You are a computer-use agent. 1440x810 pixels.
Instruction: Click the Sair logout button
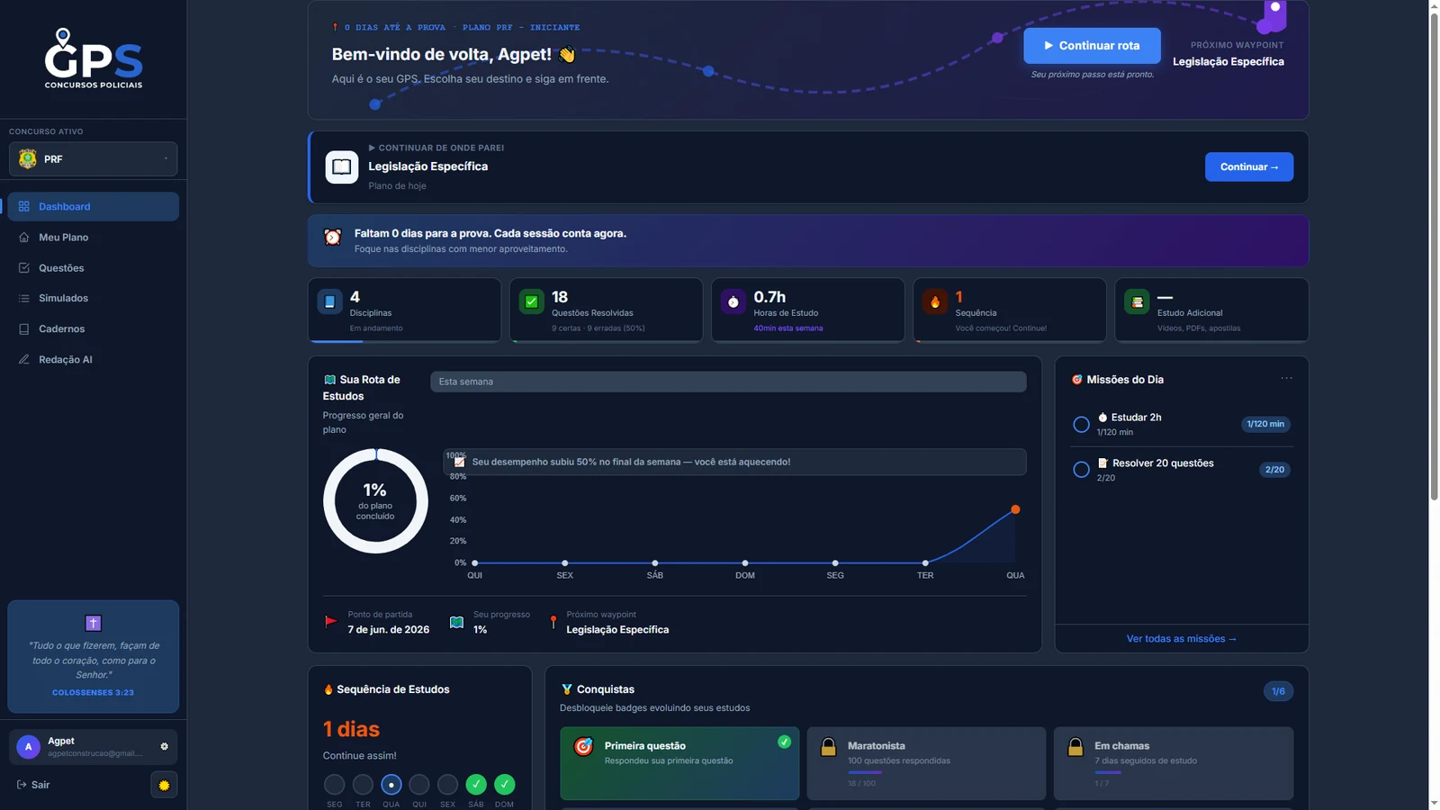[33, 785]
